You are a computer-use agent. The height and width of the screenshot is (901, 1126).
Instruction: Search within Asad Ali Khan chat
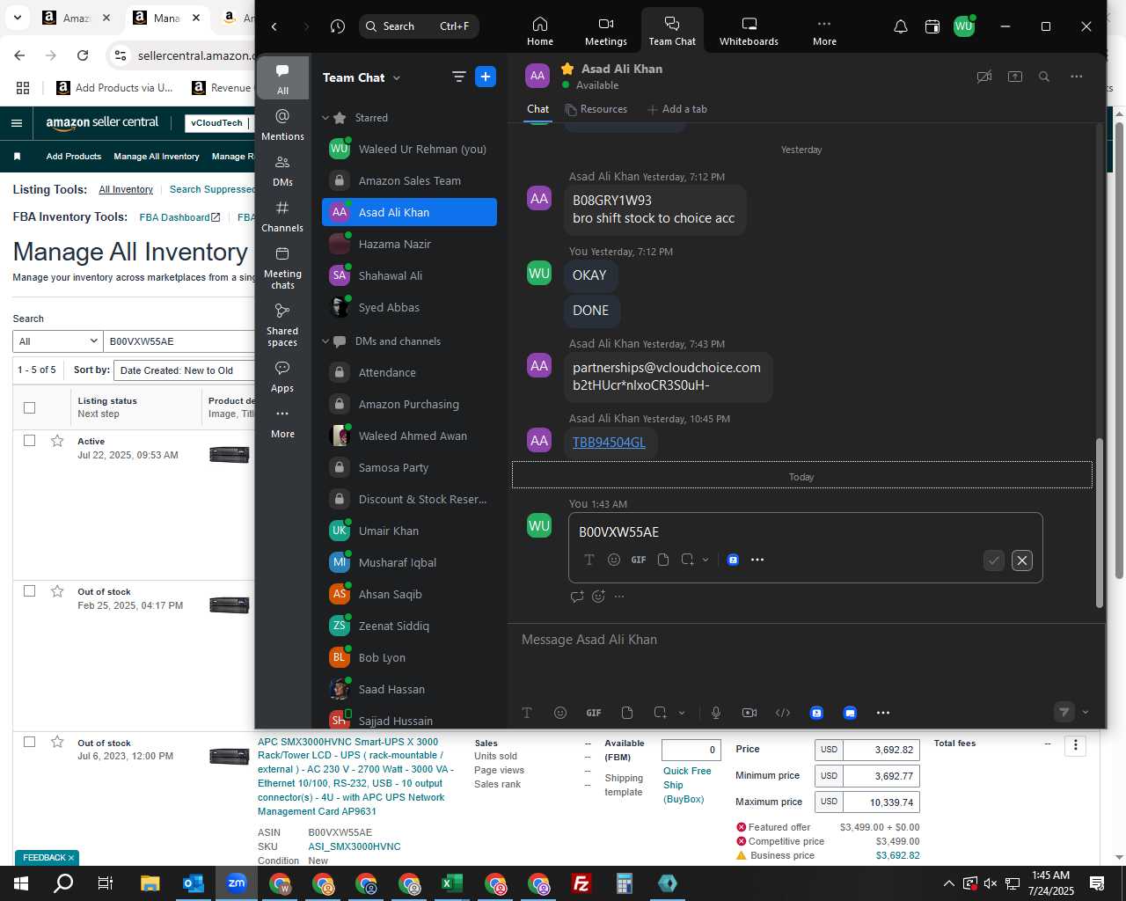1044,77
